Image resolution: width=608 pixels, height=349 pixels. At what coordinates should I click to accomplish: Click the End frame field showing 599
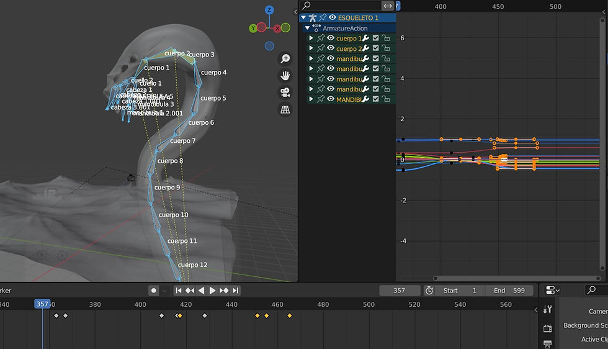click(509, 291)
